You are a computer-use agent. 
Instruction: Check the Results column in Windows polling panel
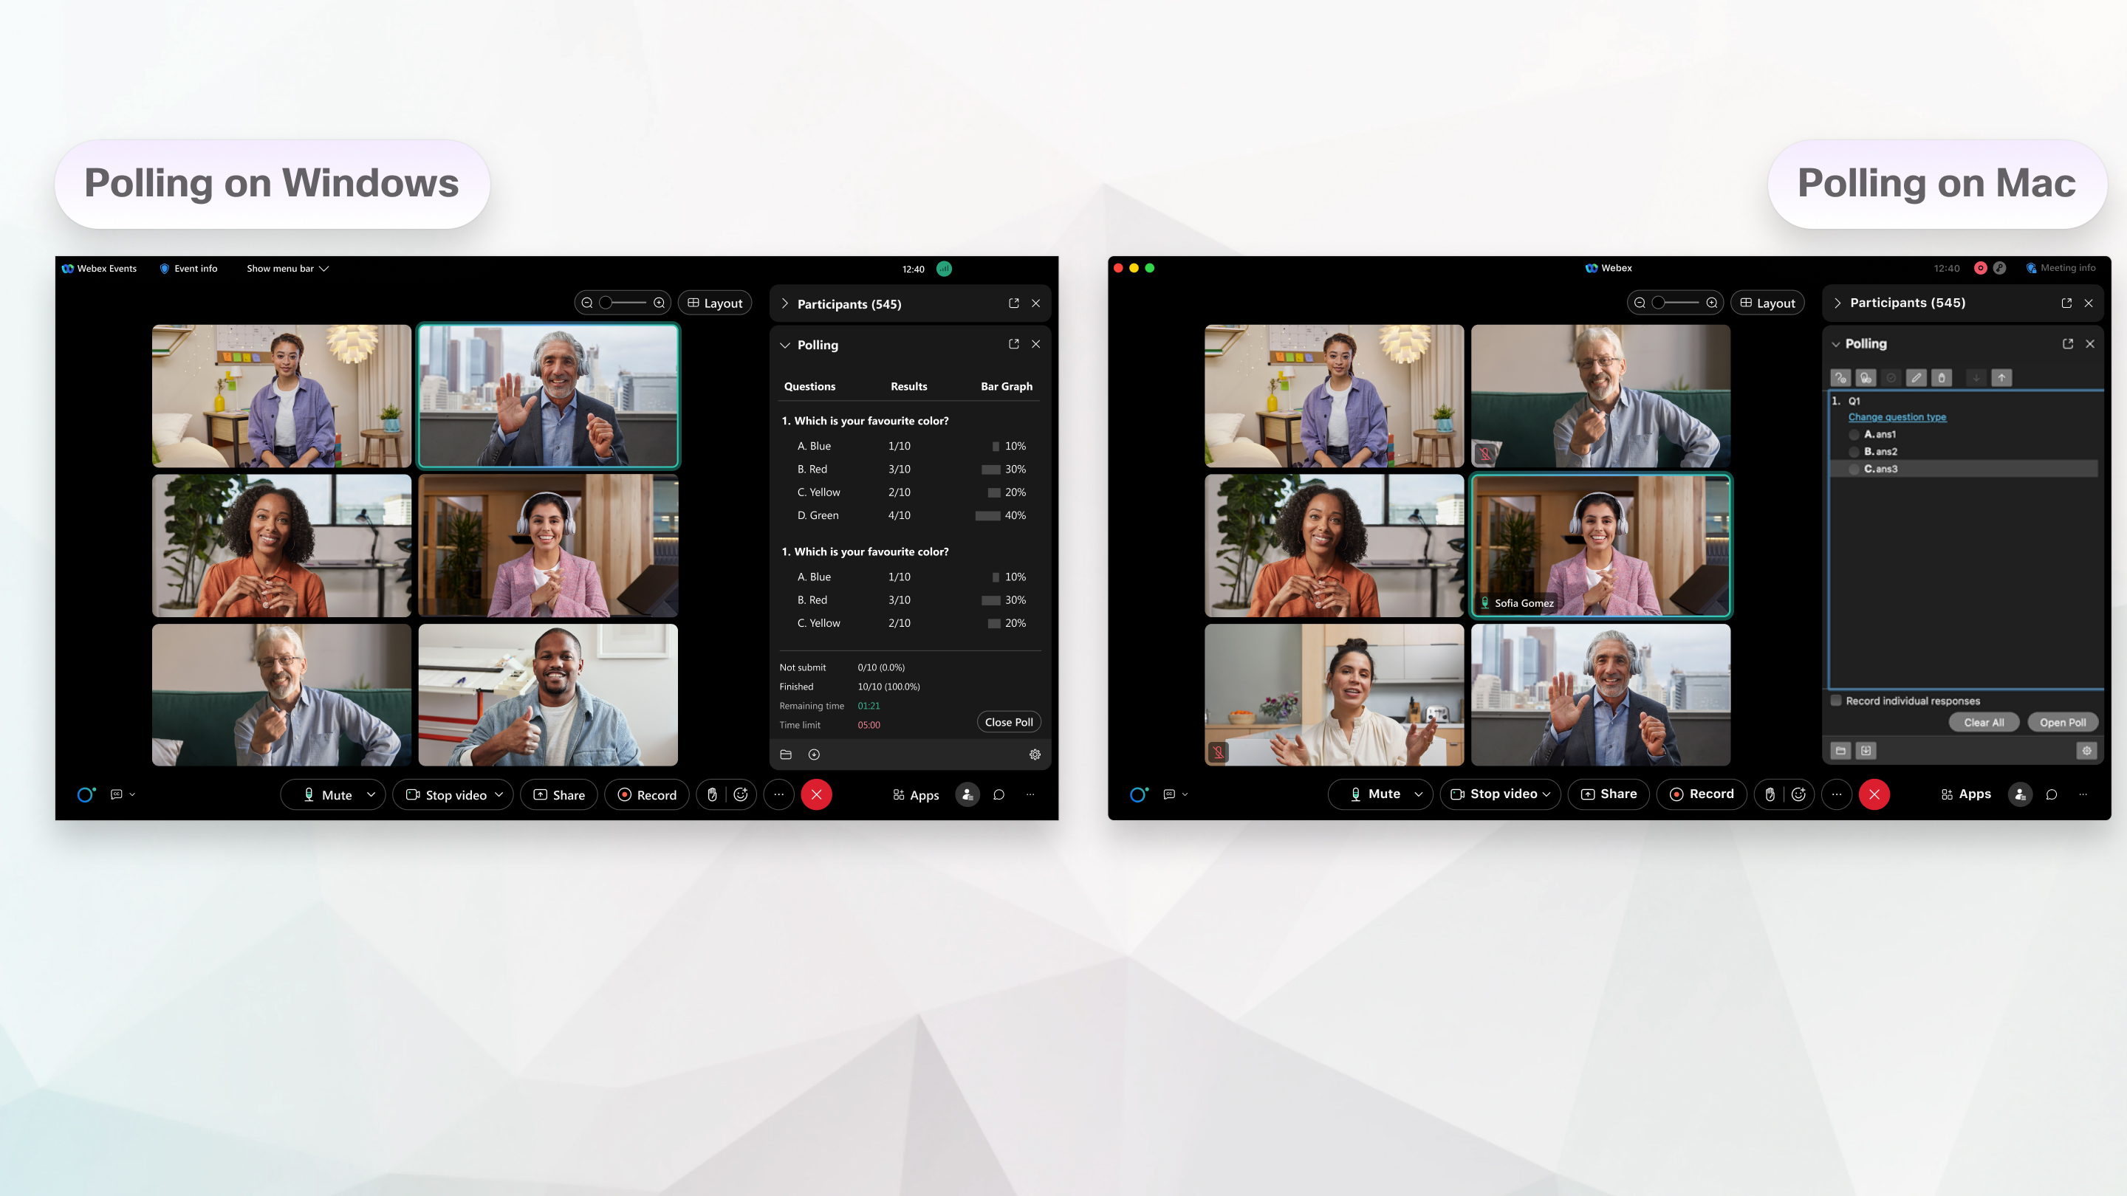click(908, 385)
